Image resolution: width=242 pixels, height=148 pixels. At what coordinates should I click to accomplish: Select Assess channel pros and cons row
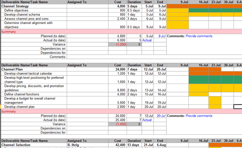tap(34, 19)
